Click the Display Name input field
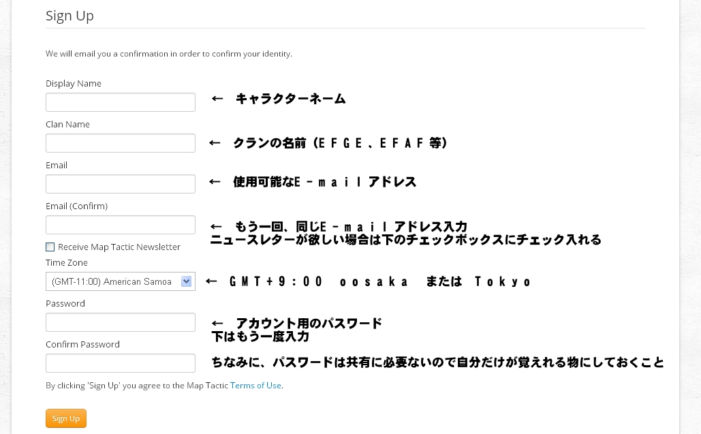The width and height of the screenshot is (701, 434). click(120, 102)
